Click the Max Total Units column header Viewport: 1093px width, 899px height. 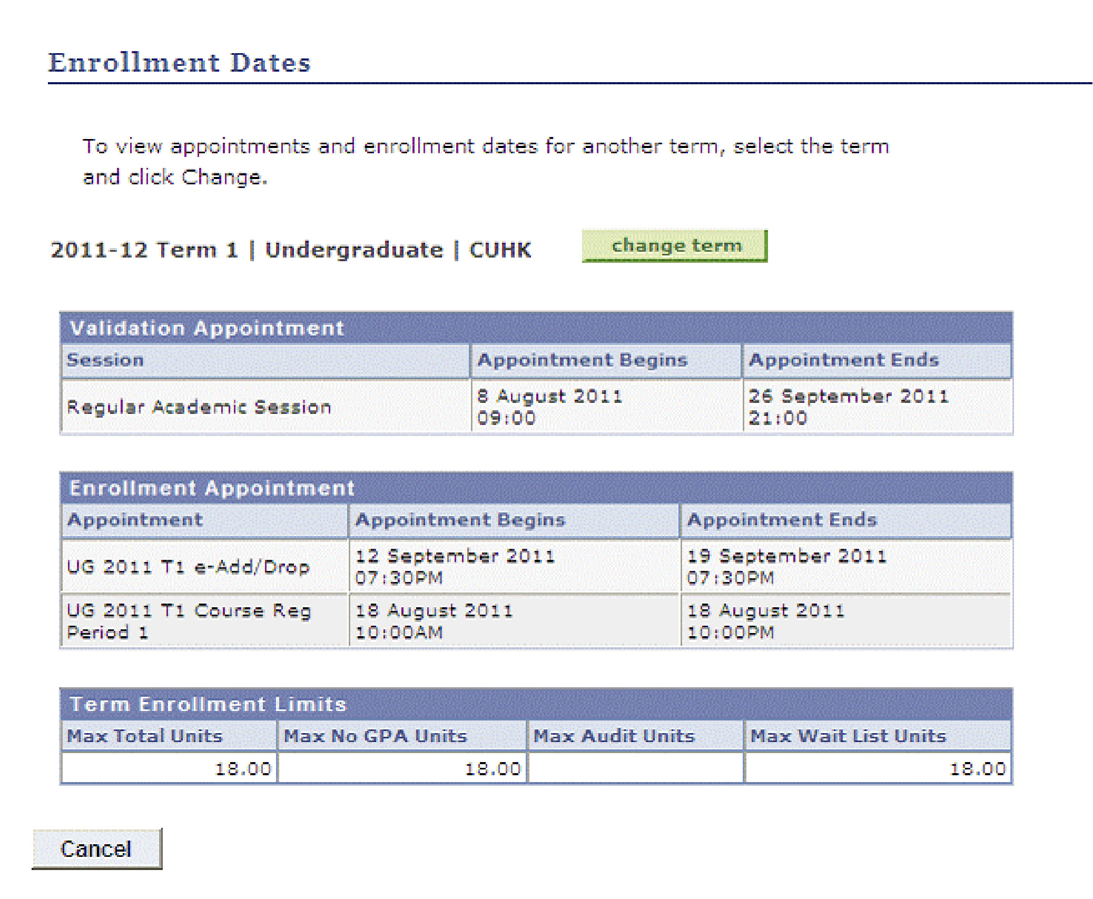click(x=145, y=736)
